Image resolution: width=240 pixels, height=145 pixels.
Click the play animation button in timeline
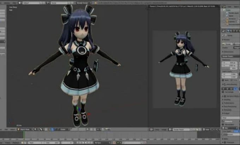85,143
